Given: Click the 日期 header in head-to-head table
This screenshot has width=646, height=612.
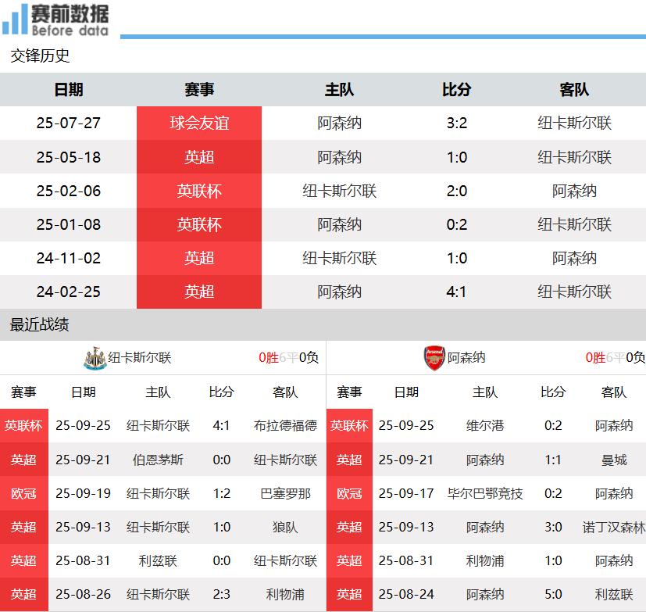Looking at the screenshot, I should (69, 90).
